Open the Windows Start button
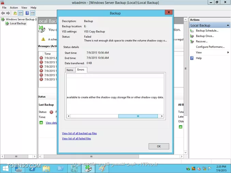Image resolution: width=231 pixels, height=173 pixels. [x=5, y=168]
